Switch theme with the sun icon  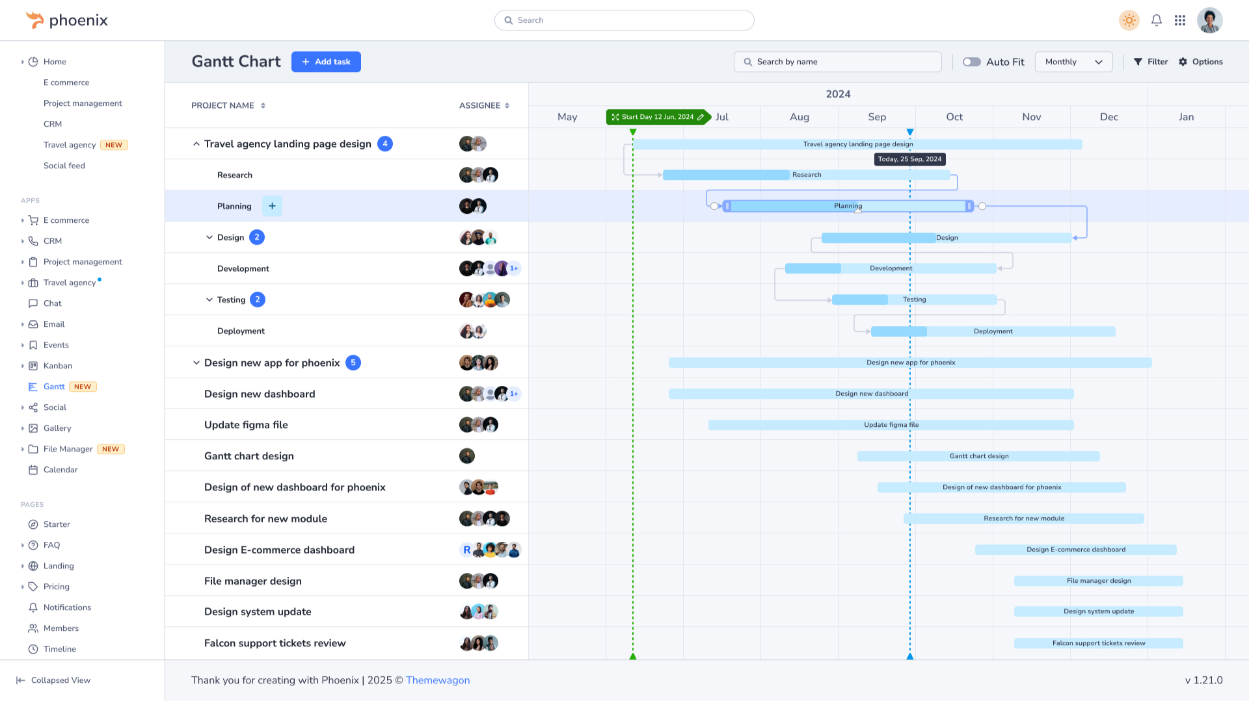pyautogui.click(x=1129, y=20)
